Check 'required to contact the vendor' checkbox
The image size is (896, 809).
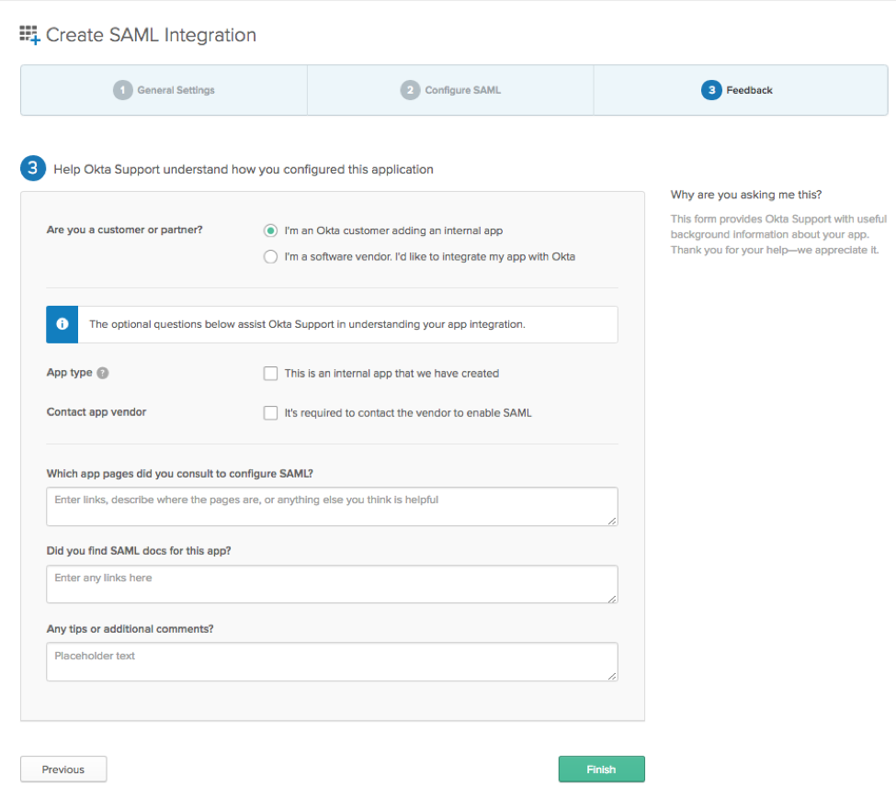click(270, 413)
